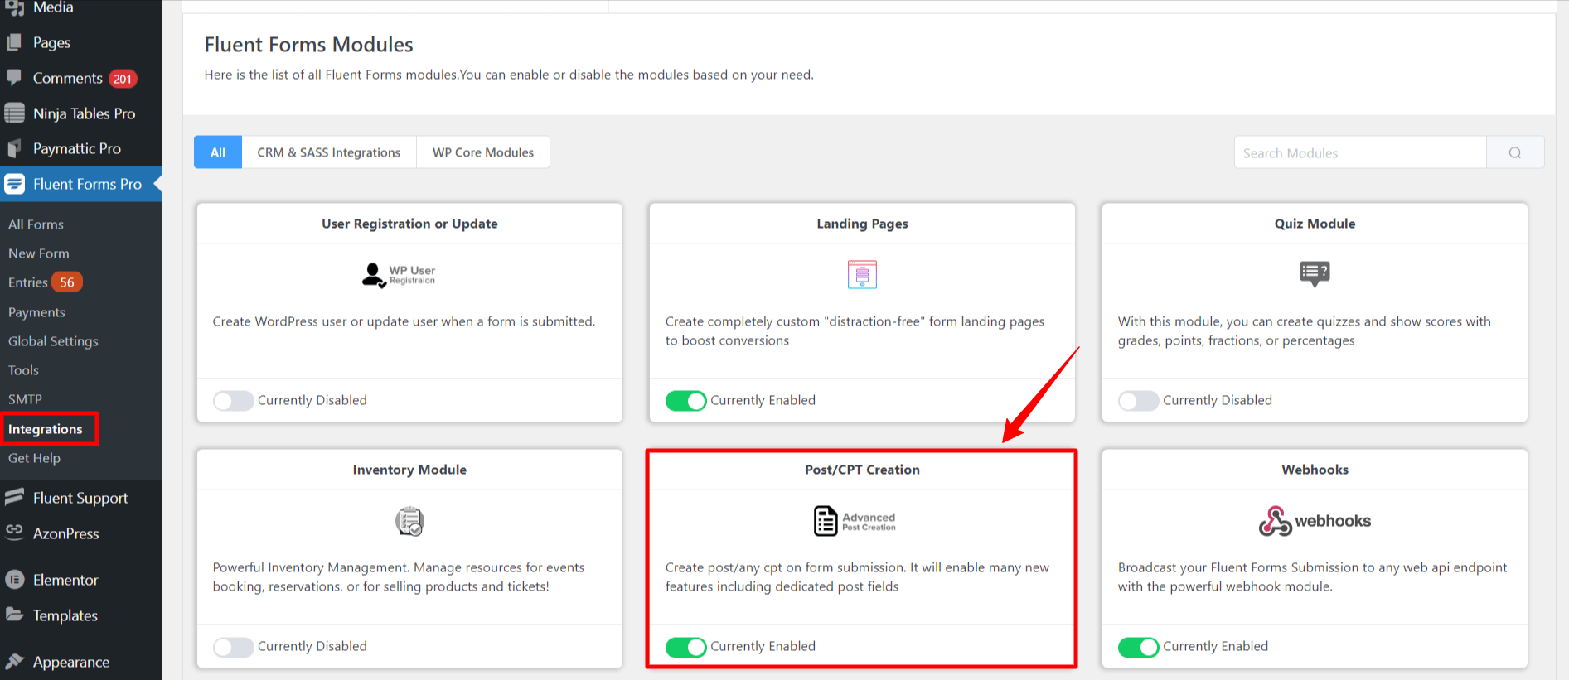Go to Entries in the sidebar
The width and height of the screenshot is (1569, 680).
(x=28, y=282)
